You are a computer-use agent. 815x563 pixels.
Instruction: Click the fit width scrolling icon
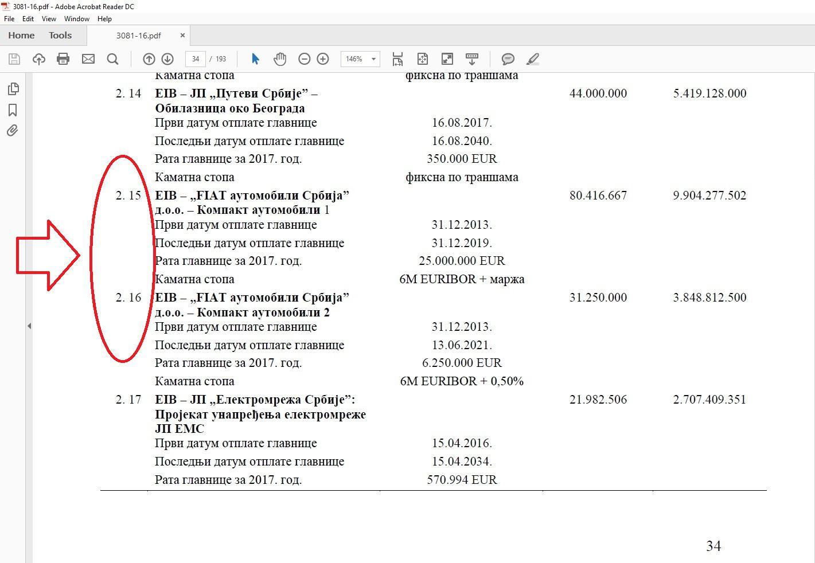pyautogui.click(x=397, y=59)
